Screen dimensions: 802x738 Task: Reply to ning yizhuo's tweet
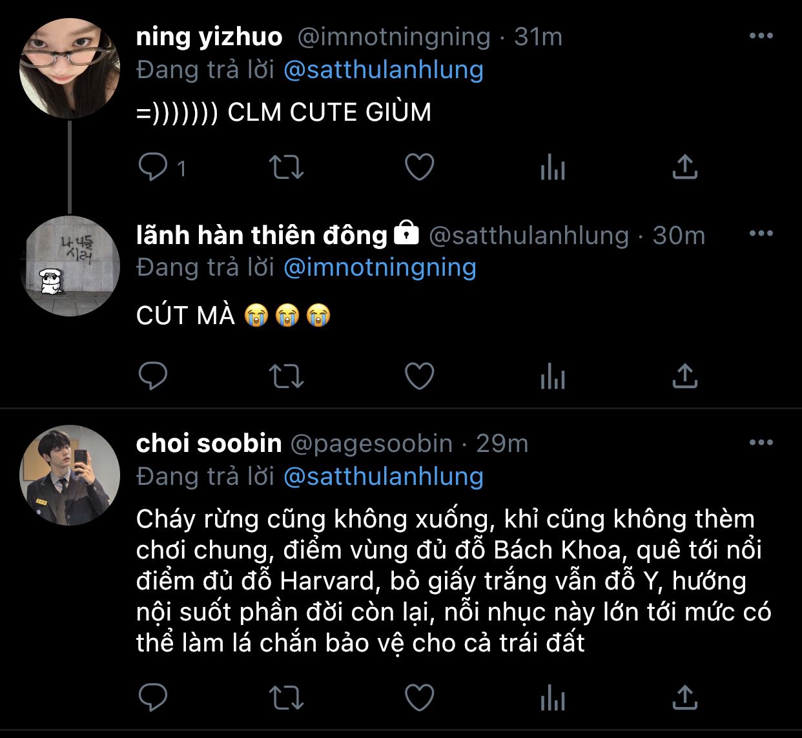153,168
